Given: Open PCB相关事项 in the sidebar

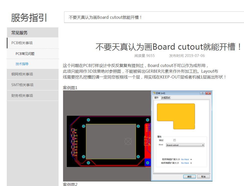Looking at the screenshot, I should point(22,43).
